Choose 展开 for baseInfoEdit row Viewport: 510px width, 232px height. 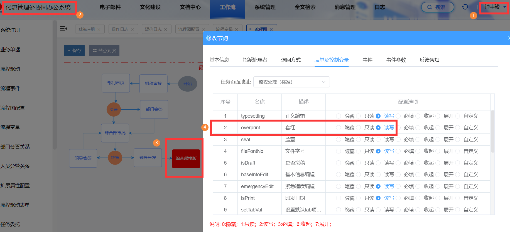438,175
